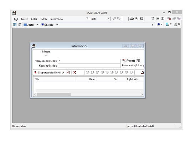
Task: Click the Hozzáadandó fájlok input field
Action: (89, 61)
